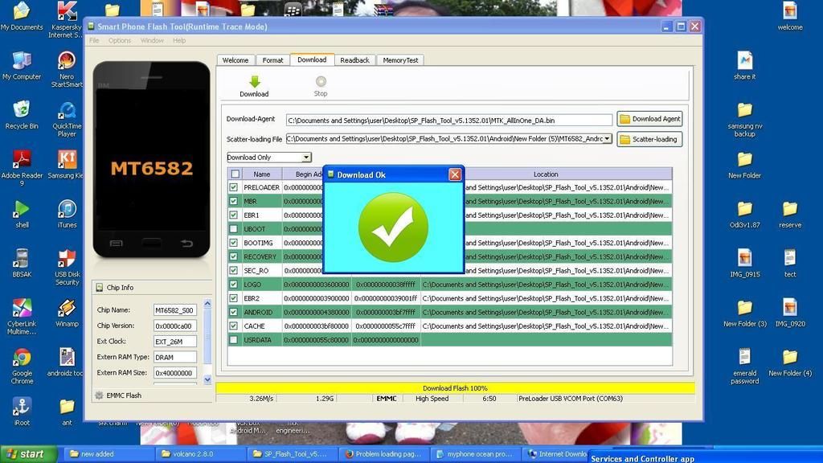Click the large green checkmark image
Viewport: 823px width, 463px height.
pos(393,227)
